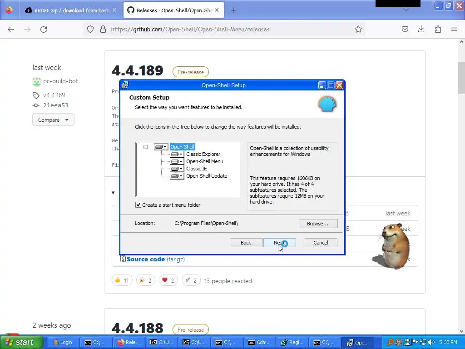Click the Back button in setup
465x349 pixels.
246,243
